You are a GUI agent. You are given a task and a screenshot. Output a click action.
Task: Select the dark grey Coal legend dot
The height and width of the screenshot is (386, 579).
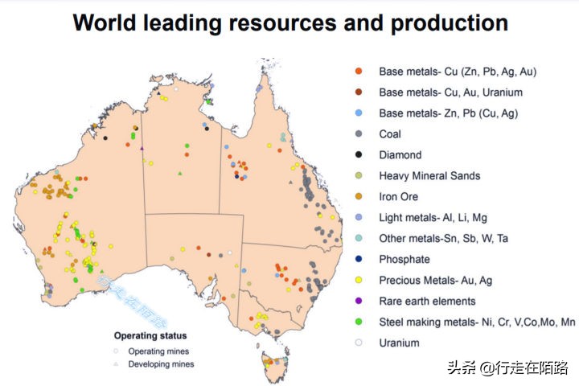pos(359,134)
